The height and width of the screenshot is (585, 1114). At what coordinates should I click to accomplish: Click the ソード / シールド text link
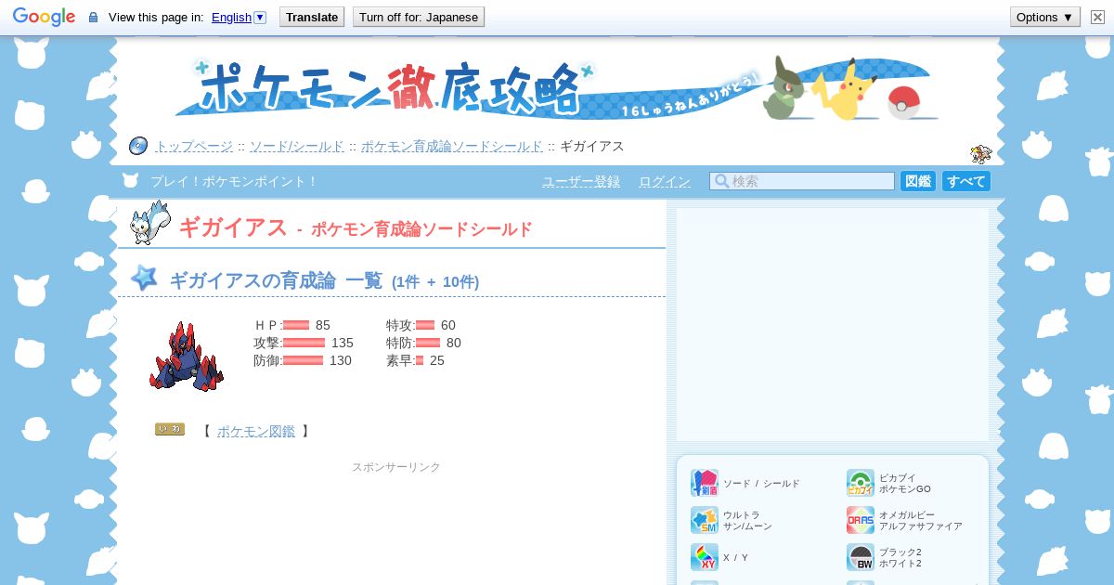tap(761, 484)
